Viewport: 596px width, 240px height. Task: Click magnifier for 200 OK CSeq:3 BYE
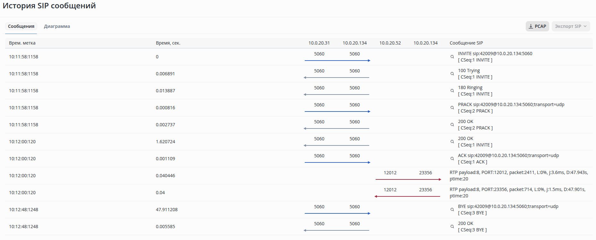(452, 227)
